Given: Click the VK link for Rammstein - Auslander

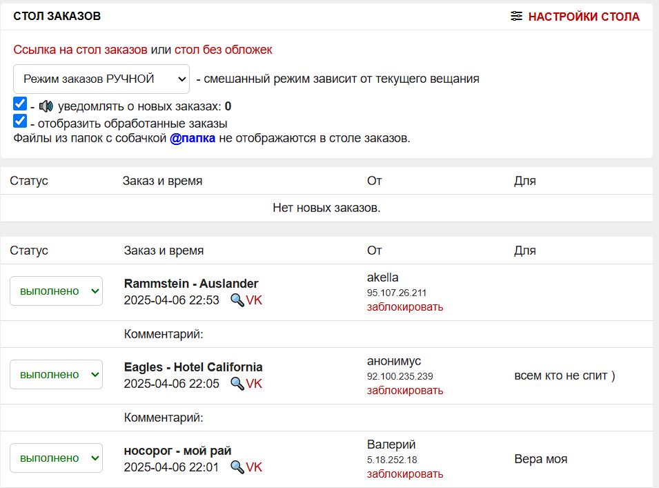Looking at the screenshot, I should tap(254, 300).
